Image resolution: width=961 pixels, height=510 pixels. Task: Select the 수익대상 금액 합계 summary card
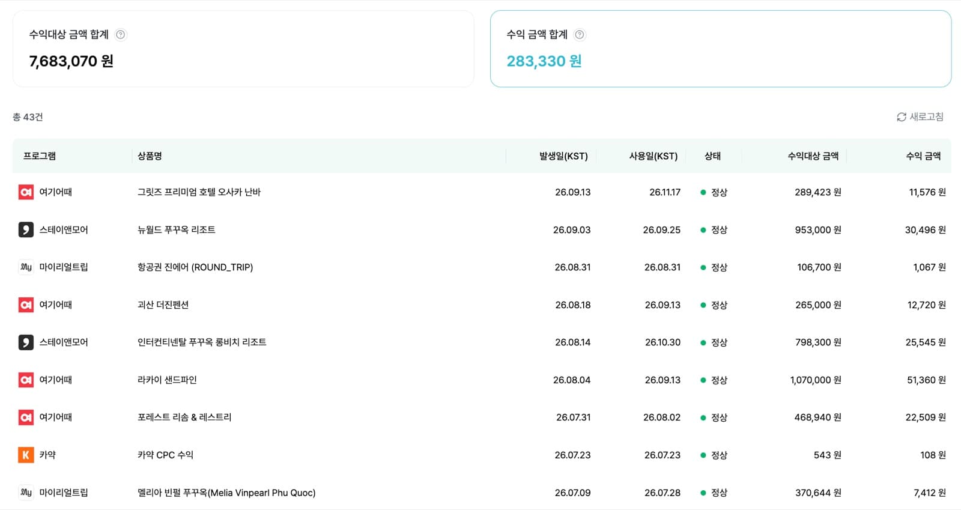243,49
